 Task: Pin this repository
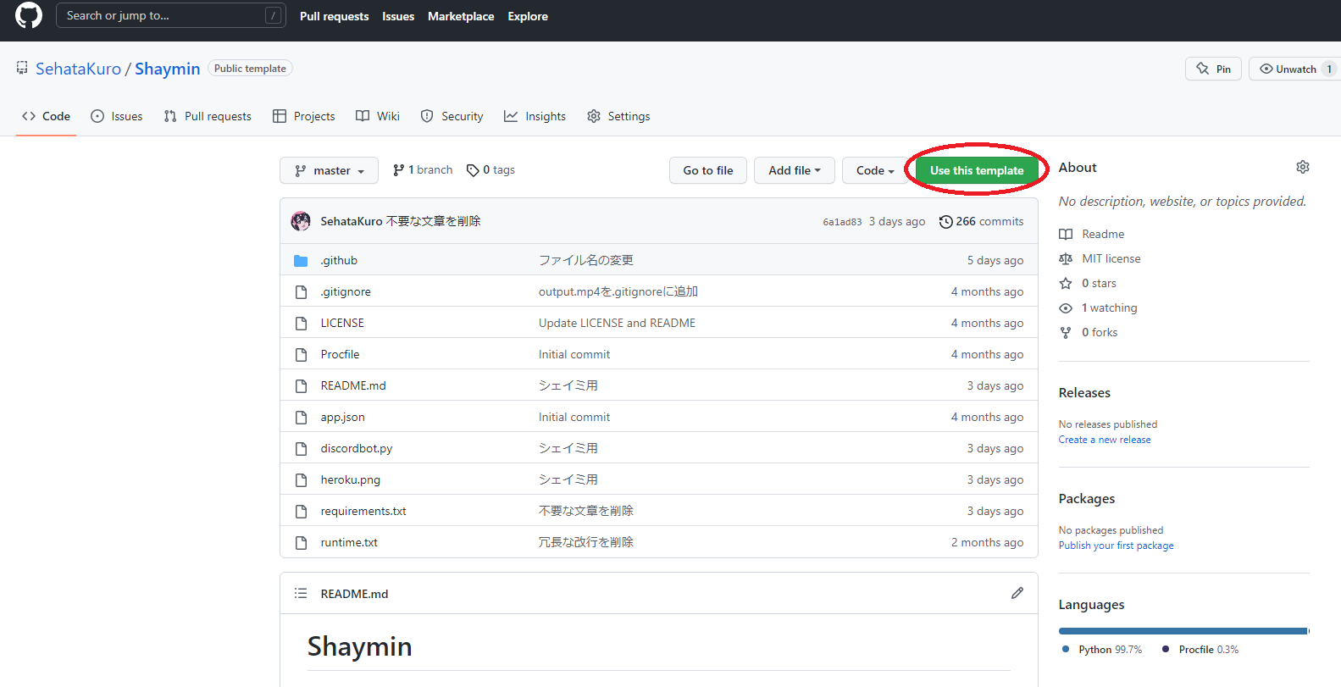[x=1213, y=69]
